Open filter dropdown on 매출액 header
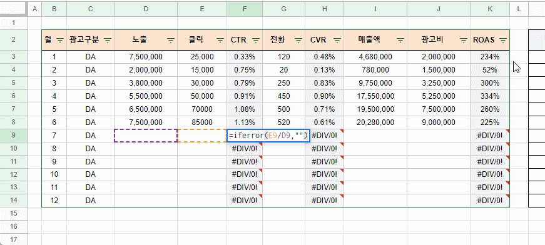545x245 pixels. click(x=400, y=40)
